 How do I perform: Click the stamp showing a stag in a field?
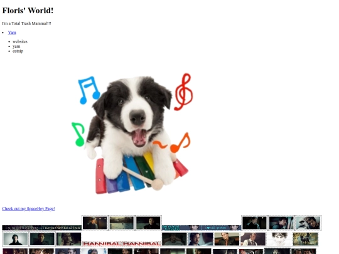(305, 239)
